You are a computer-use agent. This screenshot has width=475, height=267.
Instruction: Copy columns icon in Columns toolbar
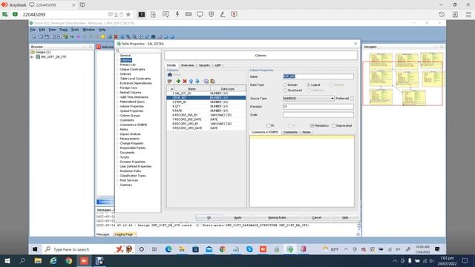tap(206, 81)
